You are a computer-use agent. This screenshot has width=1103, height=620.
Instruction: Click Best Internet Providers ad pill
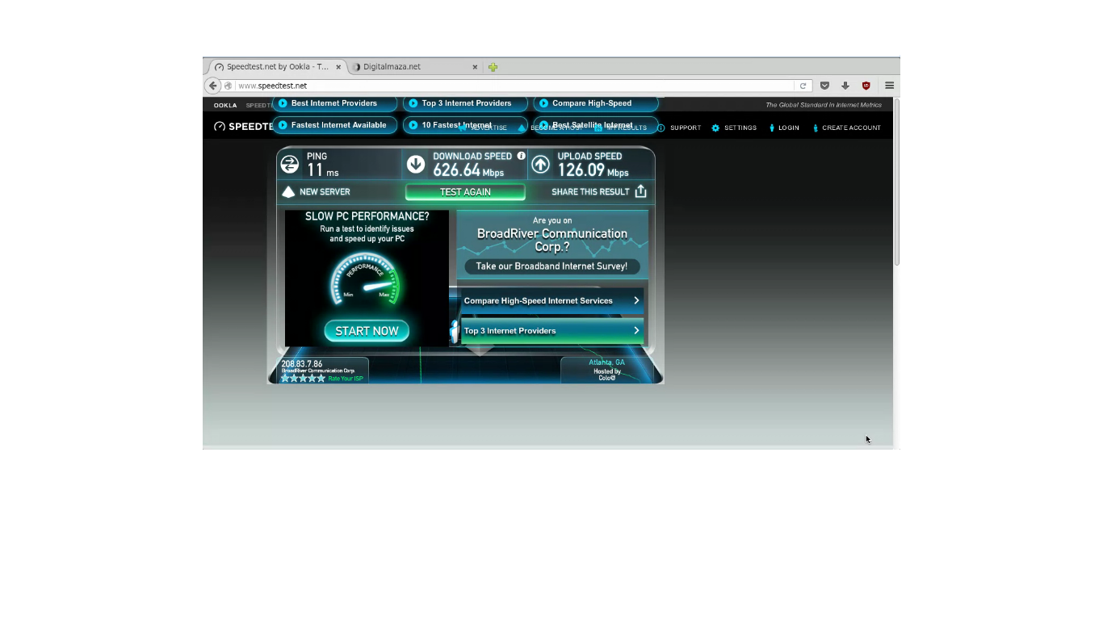pos(335,103)
